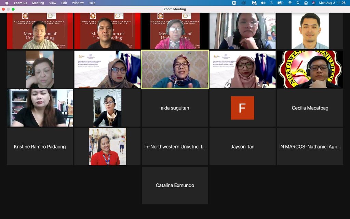The width and height of the screenshot is (350, 219).
Task: Select Catalina Exmundo participant tile
Action: (x=175, y=185)
